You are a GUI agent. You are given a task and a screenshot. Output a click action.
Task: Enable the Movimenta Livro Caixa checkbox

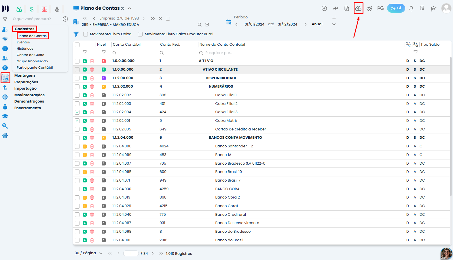(x=86, y=34)
